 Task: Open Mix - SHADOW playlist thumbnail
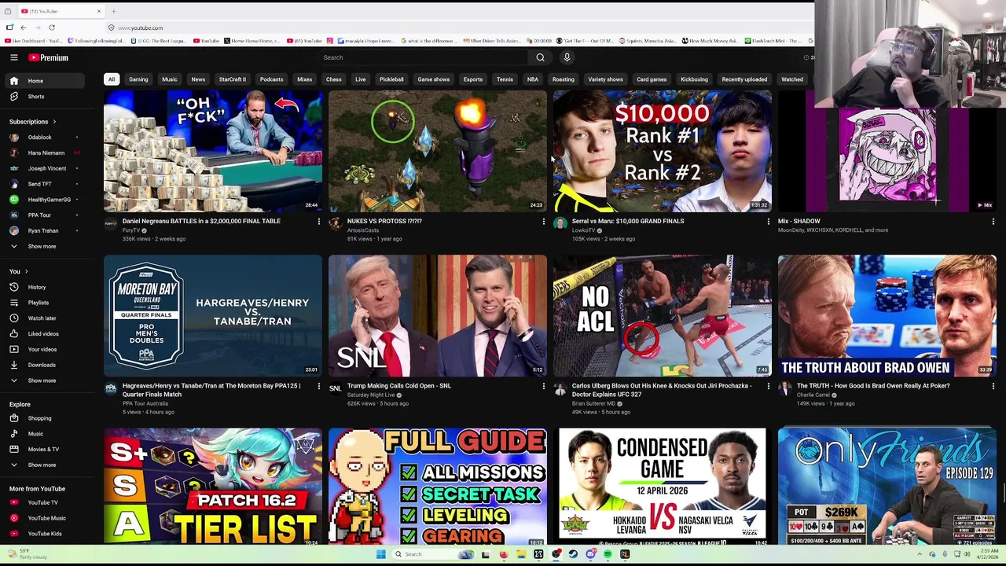point(887,151)
